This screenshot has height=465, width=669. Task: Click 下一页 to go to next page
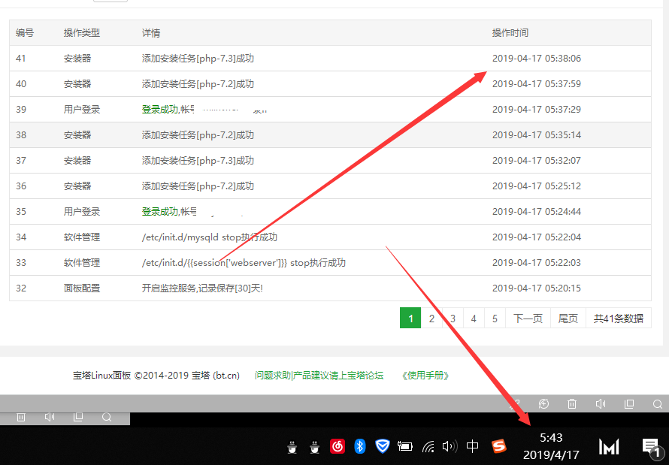coord(528,319)
